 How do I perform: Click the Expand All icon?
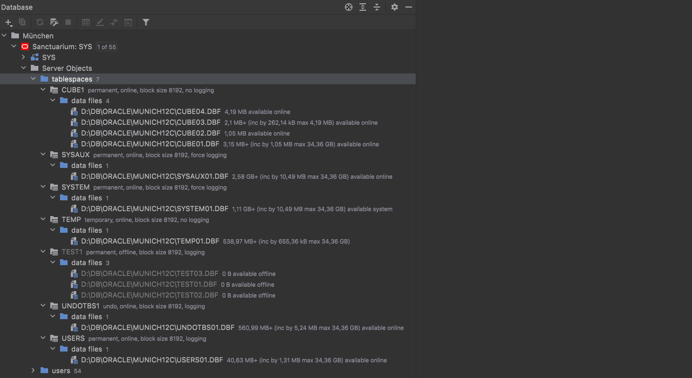363,7
